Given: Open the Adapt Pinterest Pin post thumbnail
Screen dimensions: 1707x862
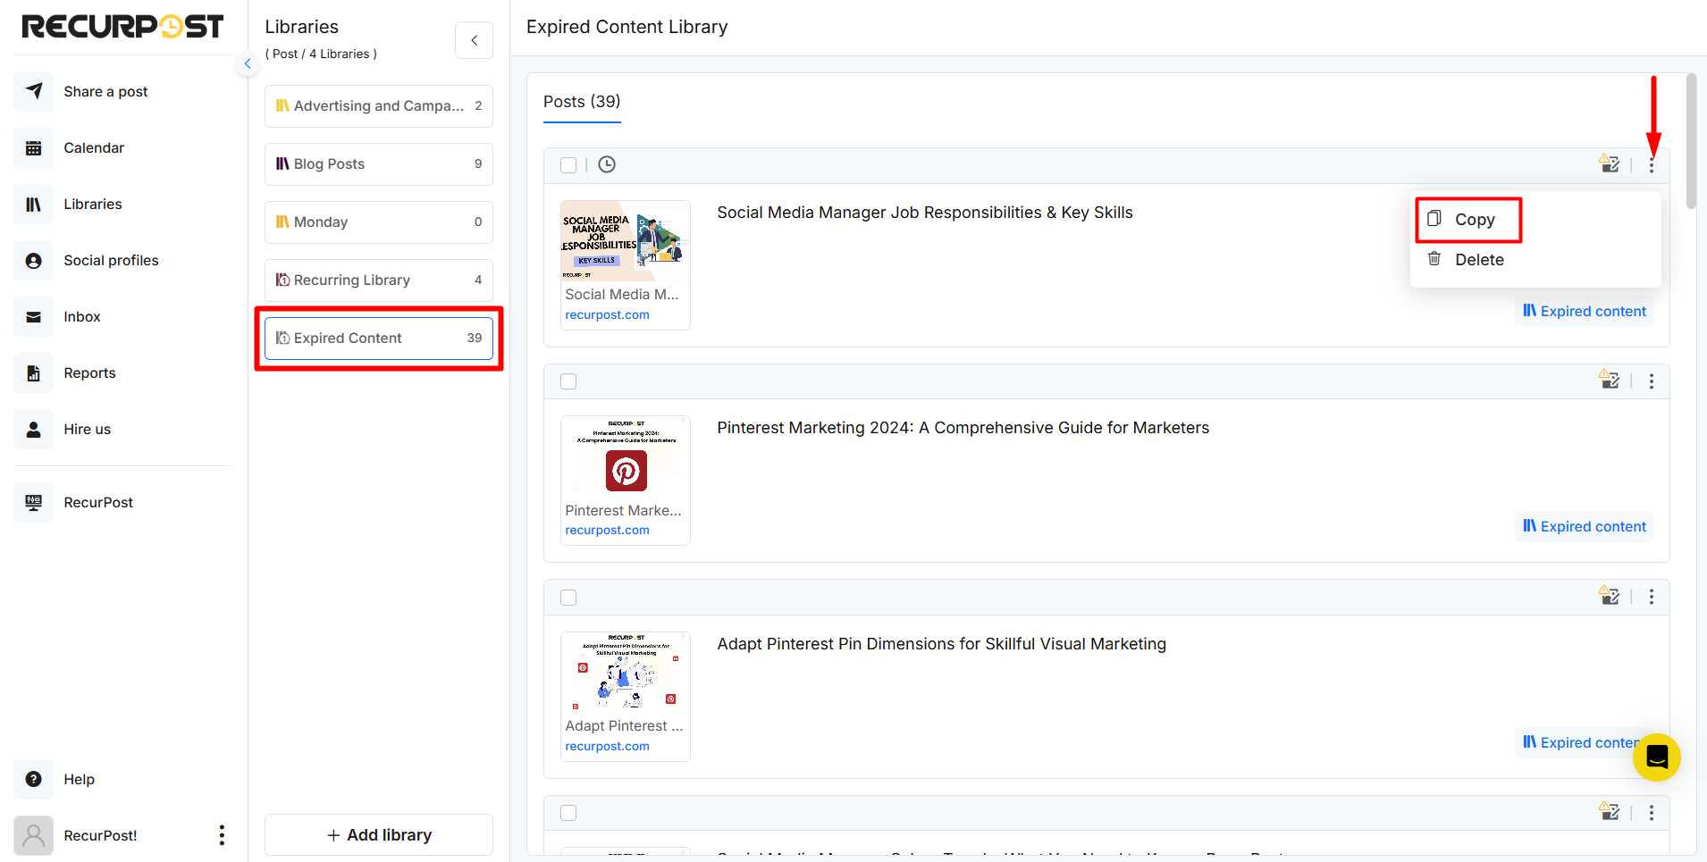Looking at the screenshot, I should [625, 673].
